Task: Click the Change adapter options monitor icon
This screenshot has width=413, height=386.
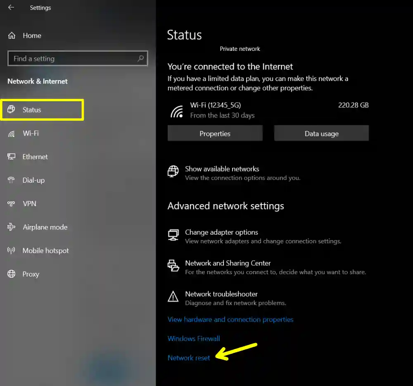Action: click(x=173, y=234)
